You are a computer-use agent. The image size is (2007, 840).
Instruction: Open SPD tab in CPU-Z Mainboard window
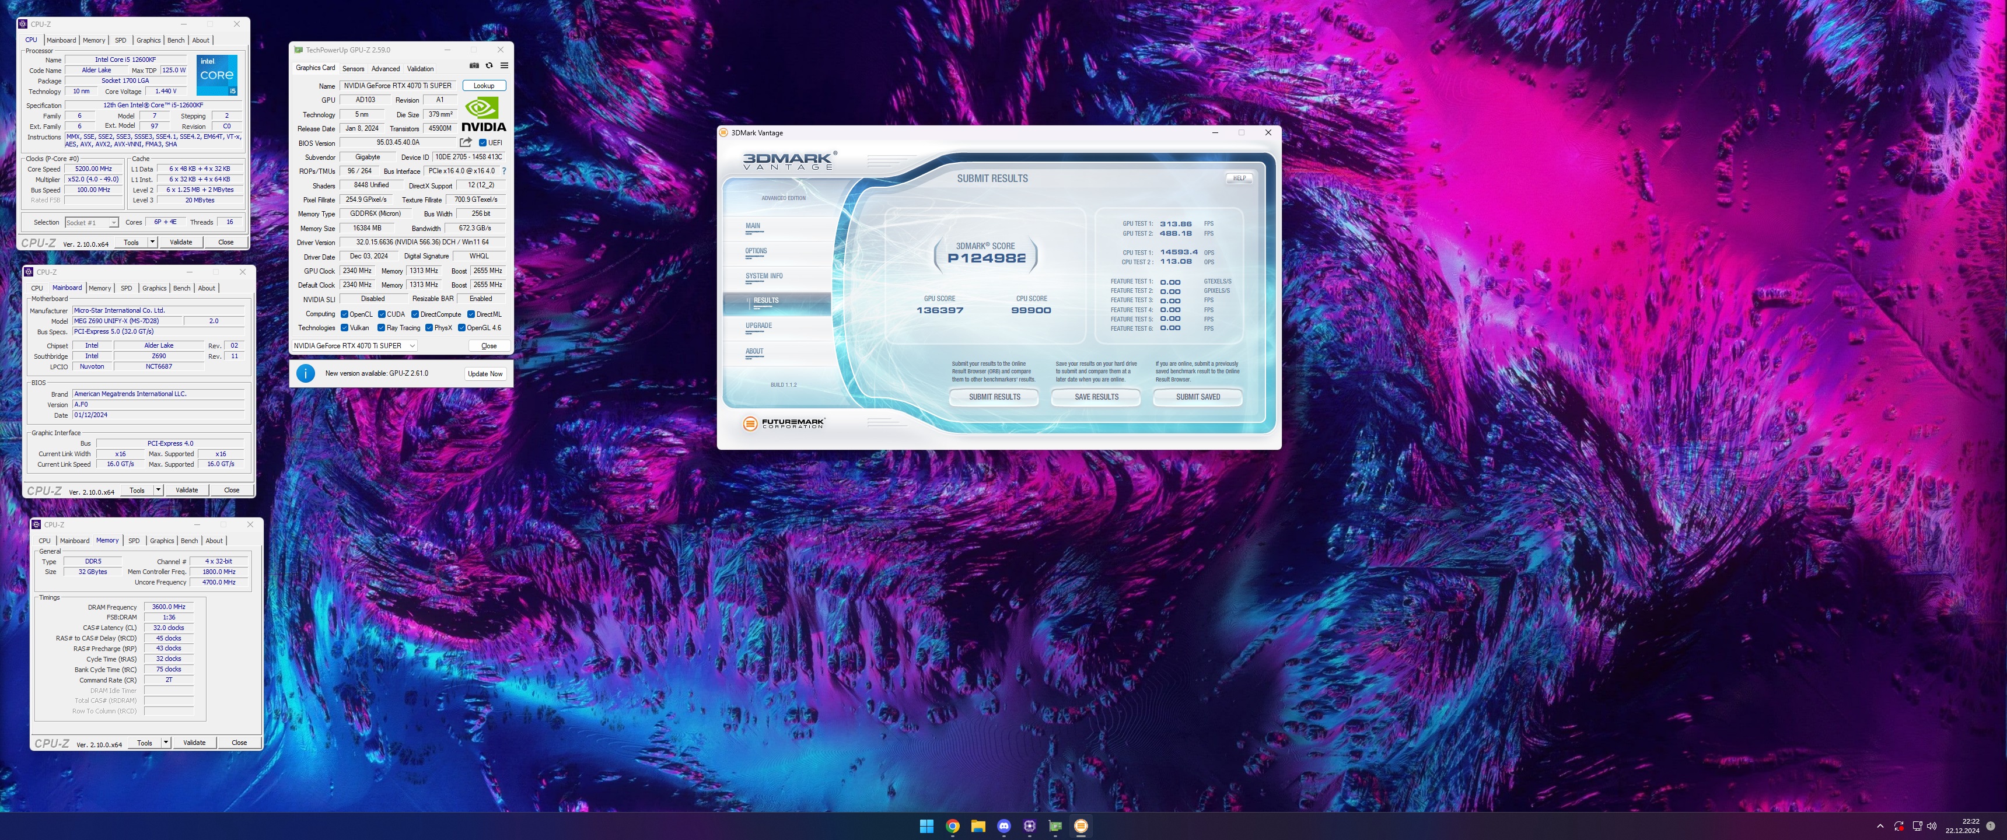(126, 288)
